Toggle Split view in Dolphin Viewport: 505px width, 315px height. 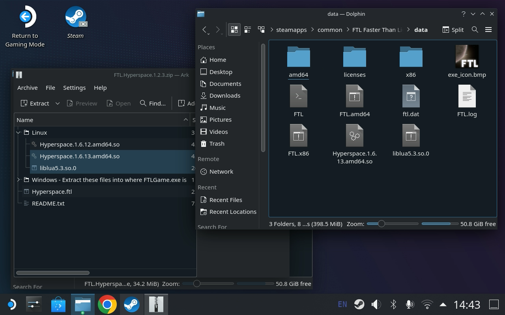pos(453,30)
